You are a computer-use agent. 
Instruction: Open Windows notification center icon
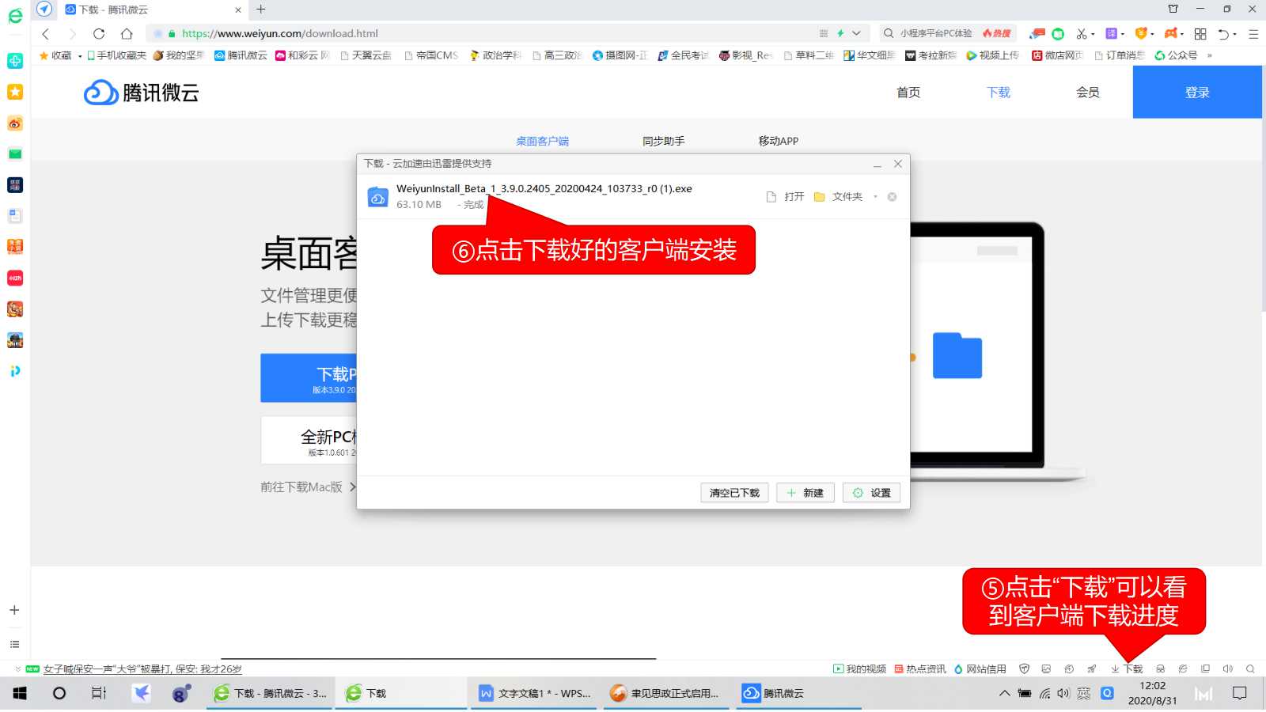(x=1240, y=694)
